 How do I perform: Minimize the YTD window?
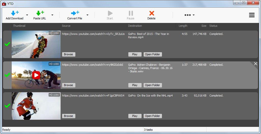tap(237, 3)
